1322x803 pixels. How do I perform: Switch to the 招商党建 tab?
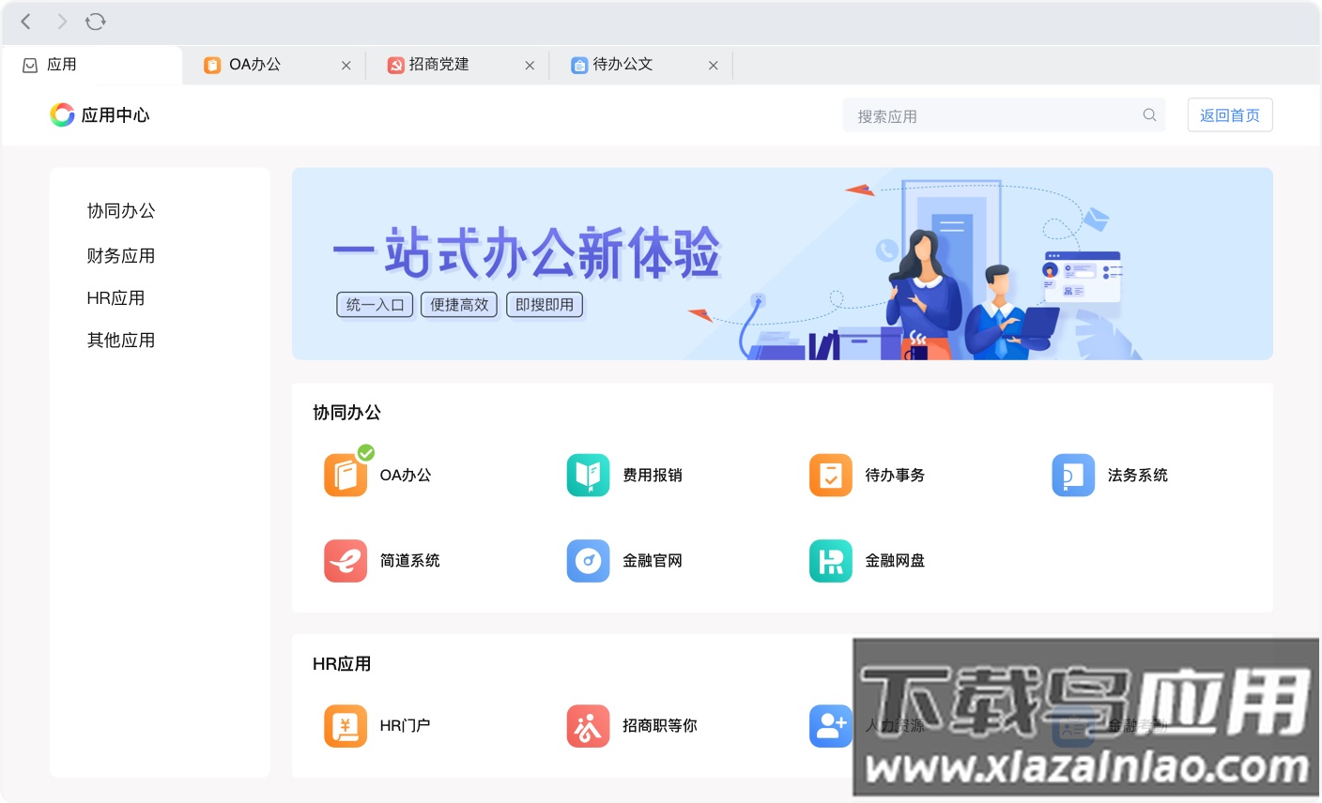click(x=437, y=65)
